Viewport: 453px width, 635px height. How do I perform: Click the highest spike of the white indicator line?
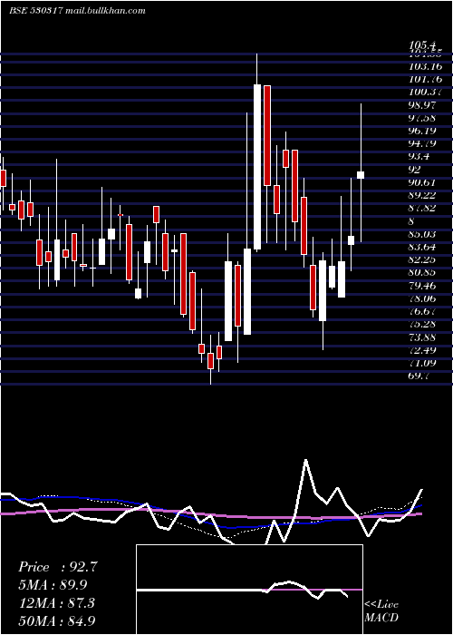point(306,461)
